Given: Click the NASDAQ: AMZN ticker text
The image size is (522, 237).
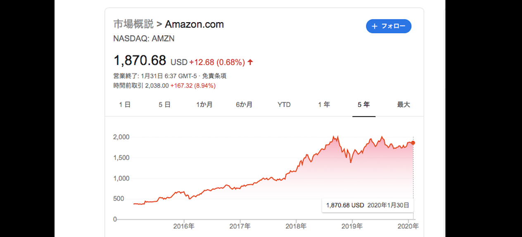Looking at the screenshot, I should [144, 39].
